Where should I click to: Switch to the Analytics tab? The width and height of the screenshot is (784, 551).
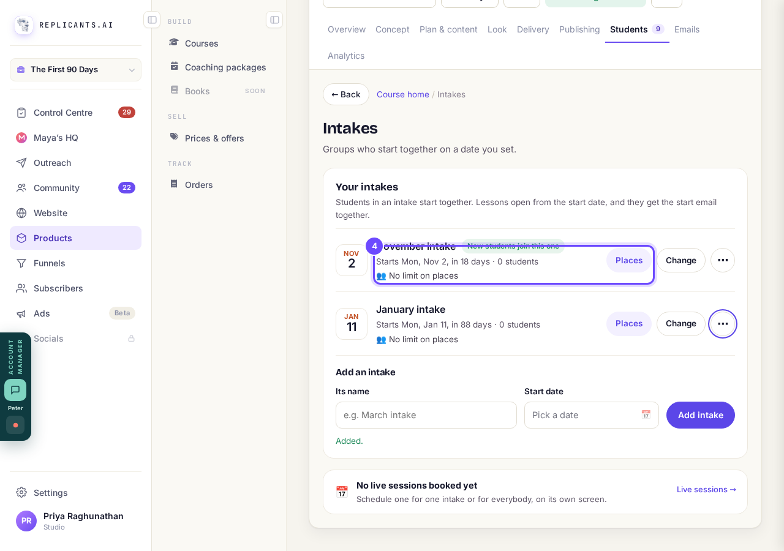(x=346, y=56)
